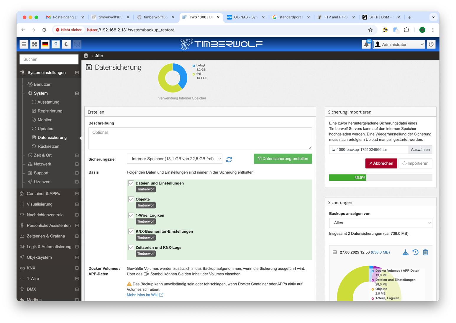The height and width of the screenshot is (323, 456).
Task: Open Sicherungsziel dropdown
Action: (x=175, y=159)
